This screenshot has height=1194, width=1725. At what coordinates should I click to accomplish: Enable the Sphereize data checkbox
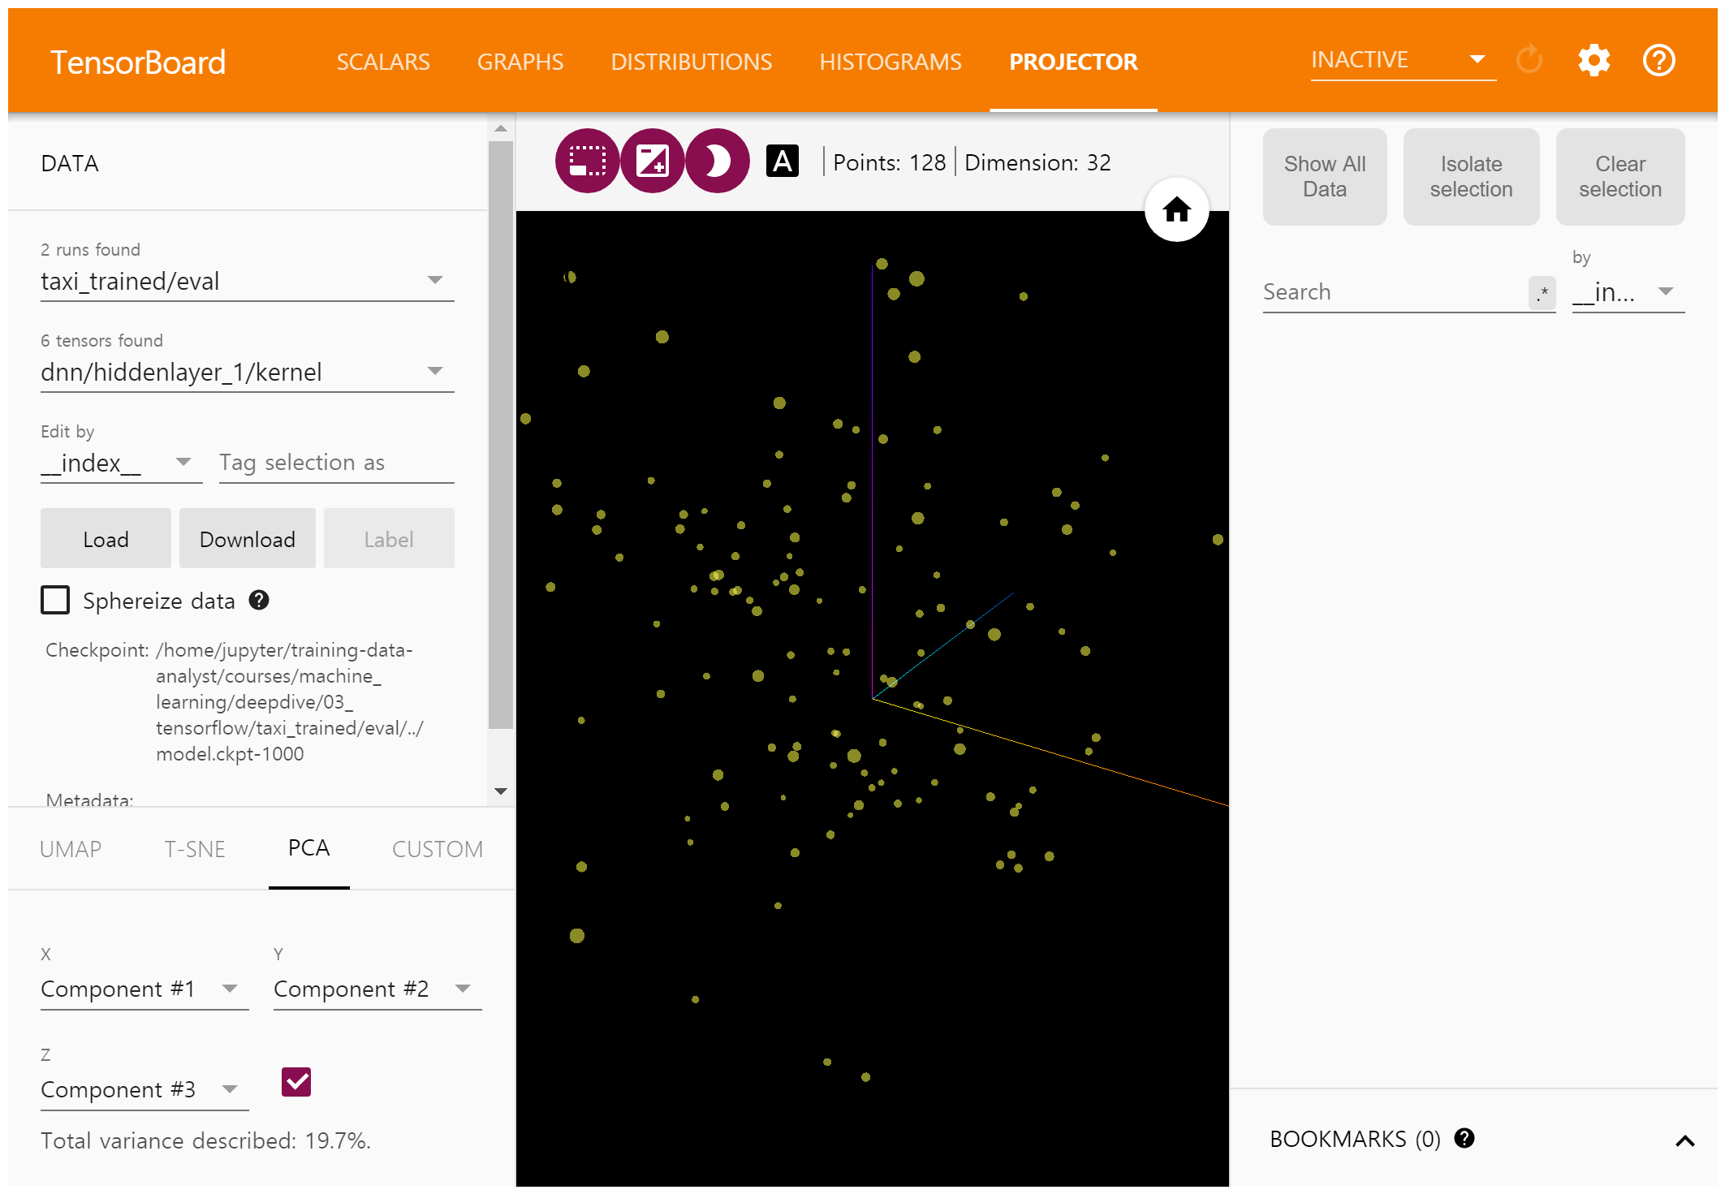(x=55, y=601)
